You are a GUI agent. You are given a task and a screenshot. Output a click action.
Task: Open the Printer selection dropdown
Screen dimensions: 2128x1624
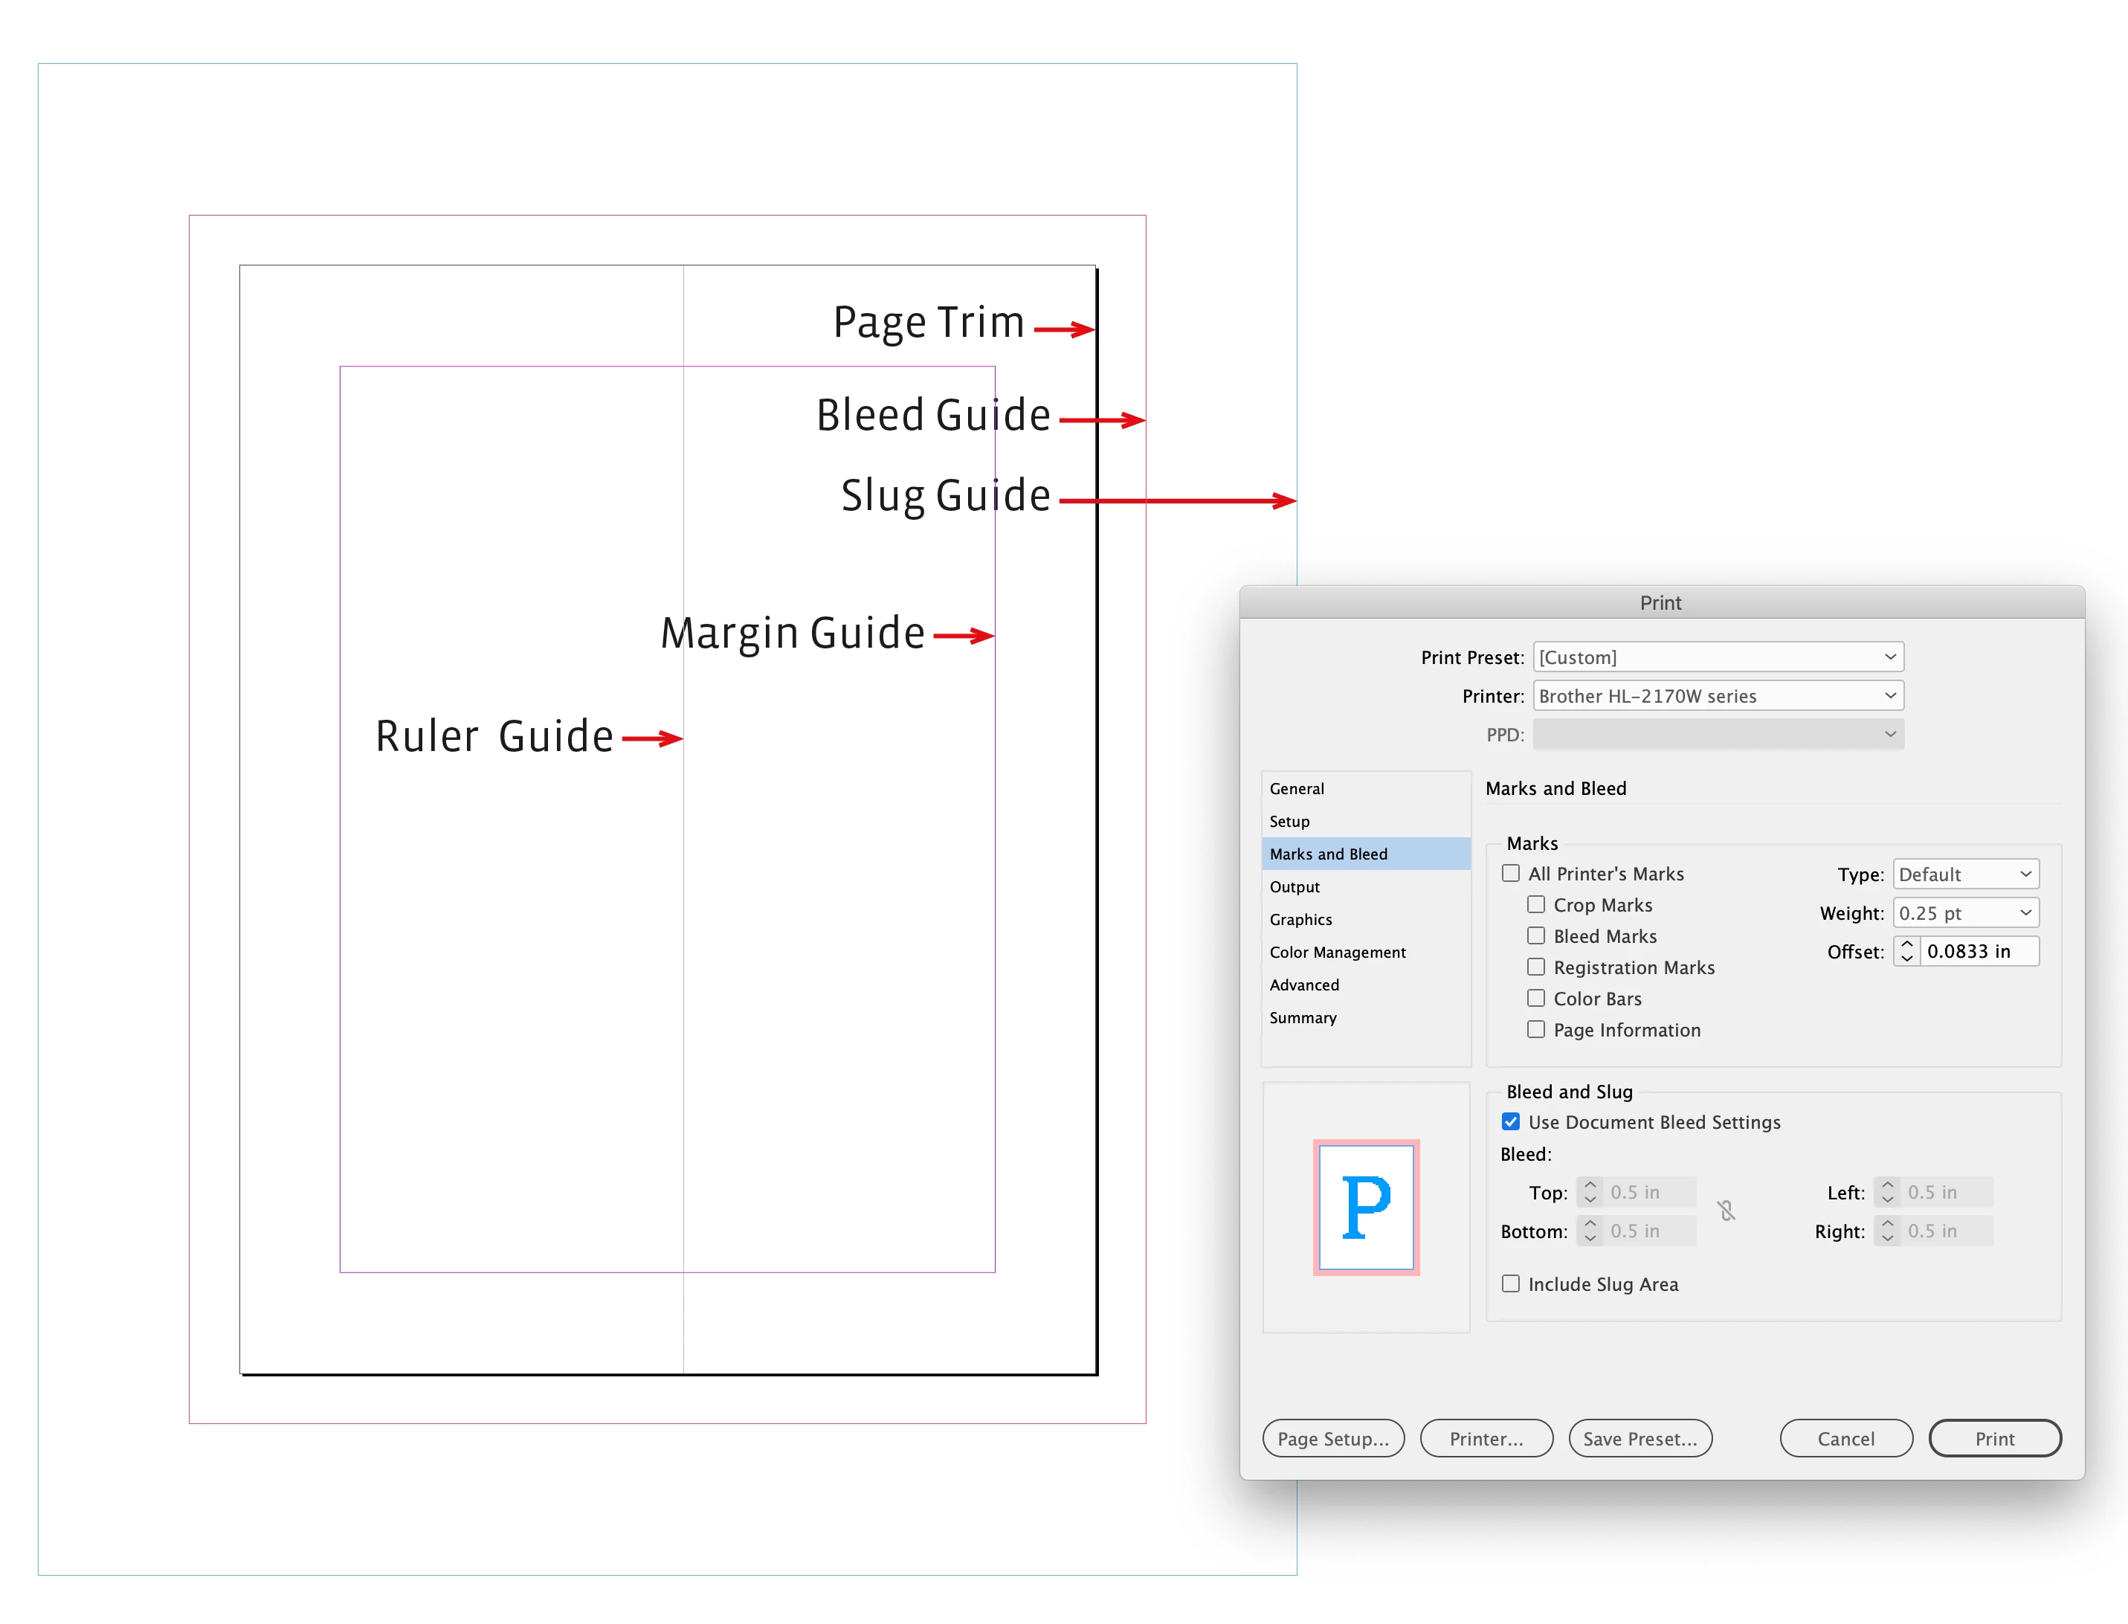point(1718,696)
